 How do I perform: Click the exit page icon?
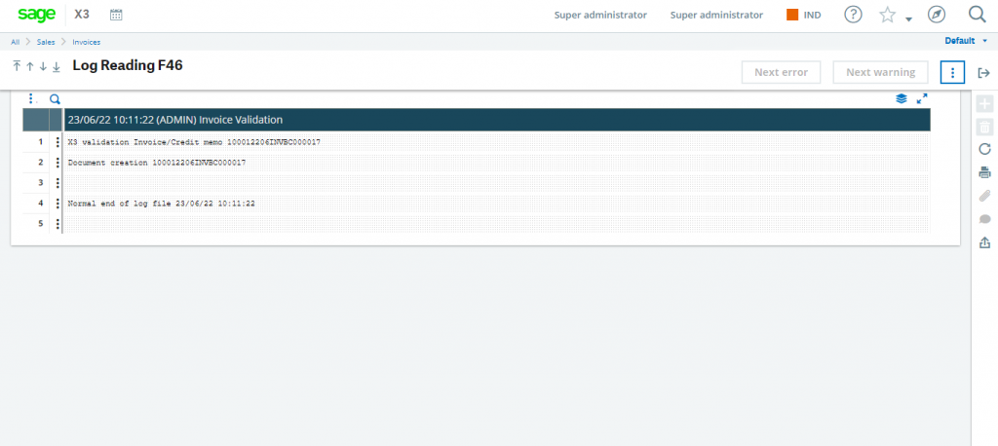click(983, 72)
